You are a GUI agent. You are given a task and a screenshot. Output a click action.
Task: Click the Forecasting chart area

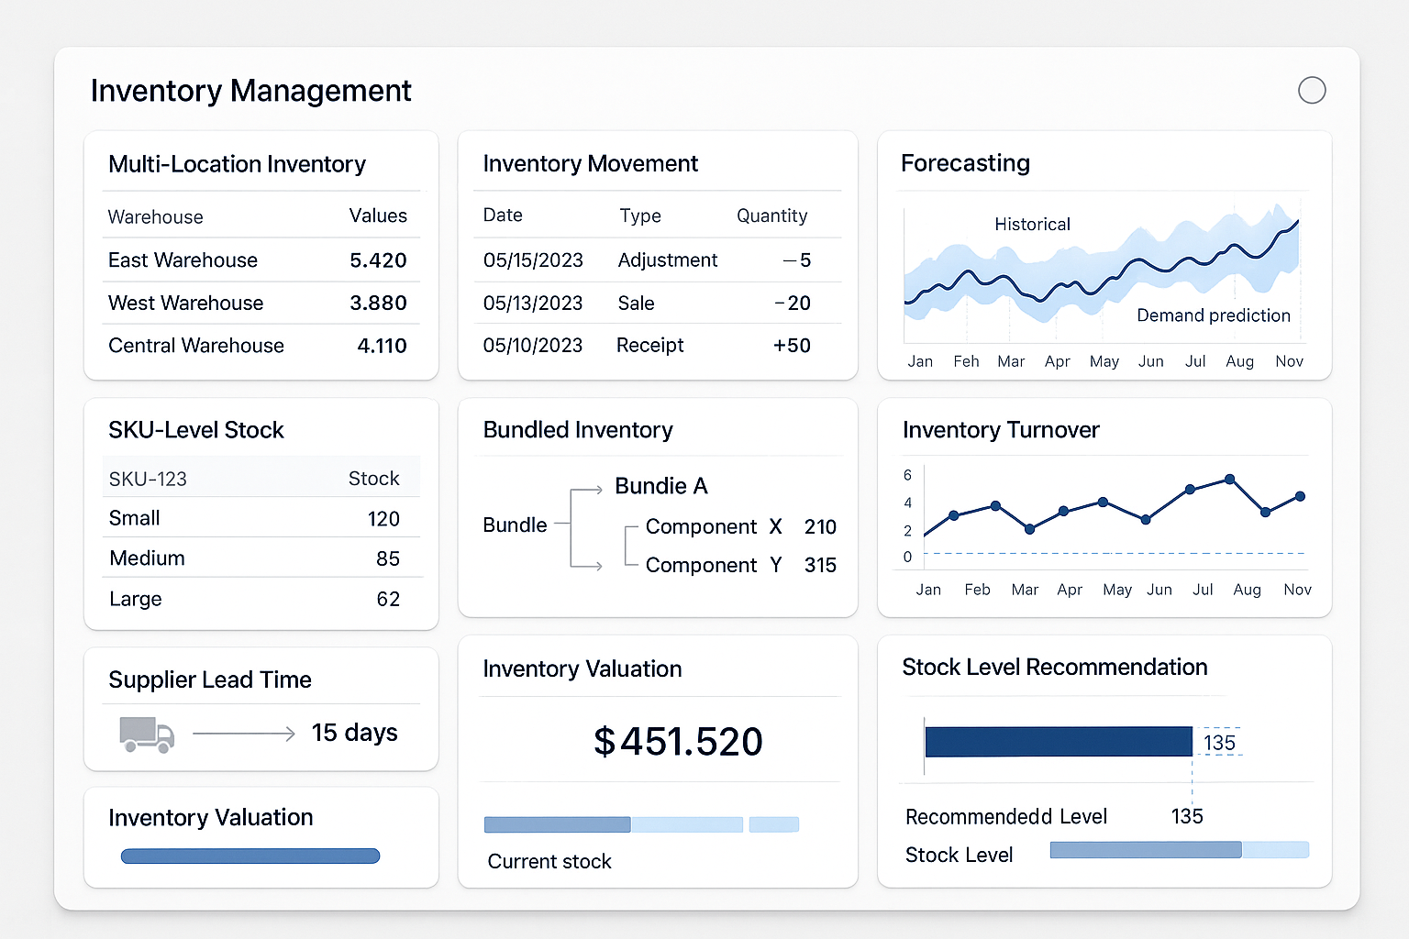click(1101, 275)
